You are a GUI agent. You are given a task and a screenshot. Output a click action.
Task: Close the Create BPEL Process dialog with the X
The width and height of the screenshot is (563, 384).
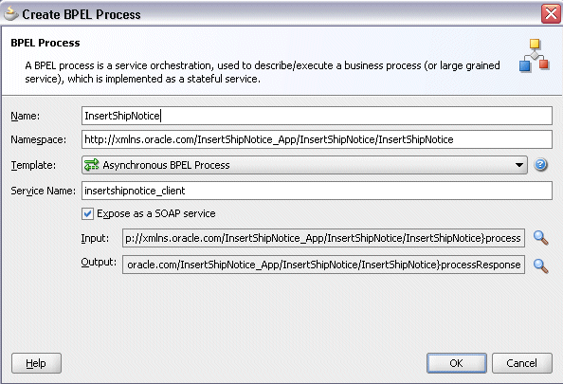pyautogui.click(x=551, y=14)
